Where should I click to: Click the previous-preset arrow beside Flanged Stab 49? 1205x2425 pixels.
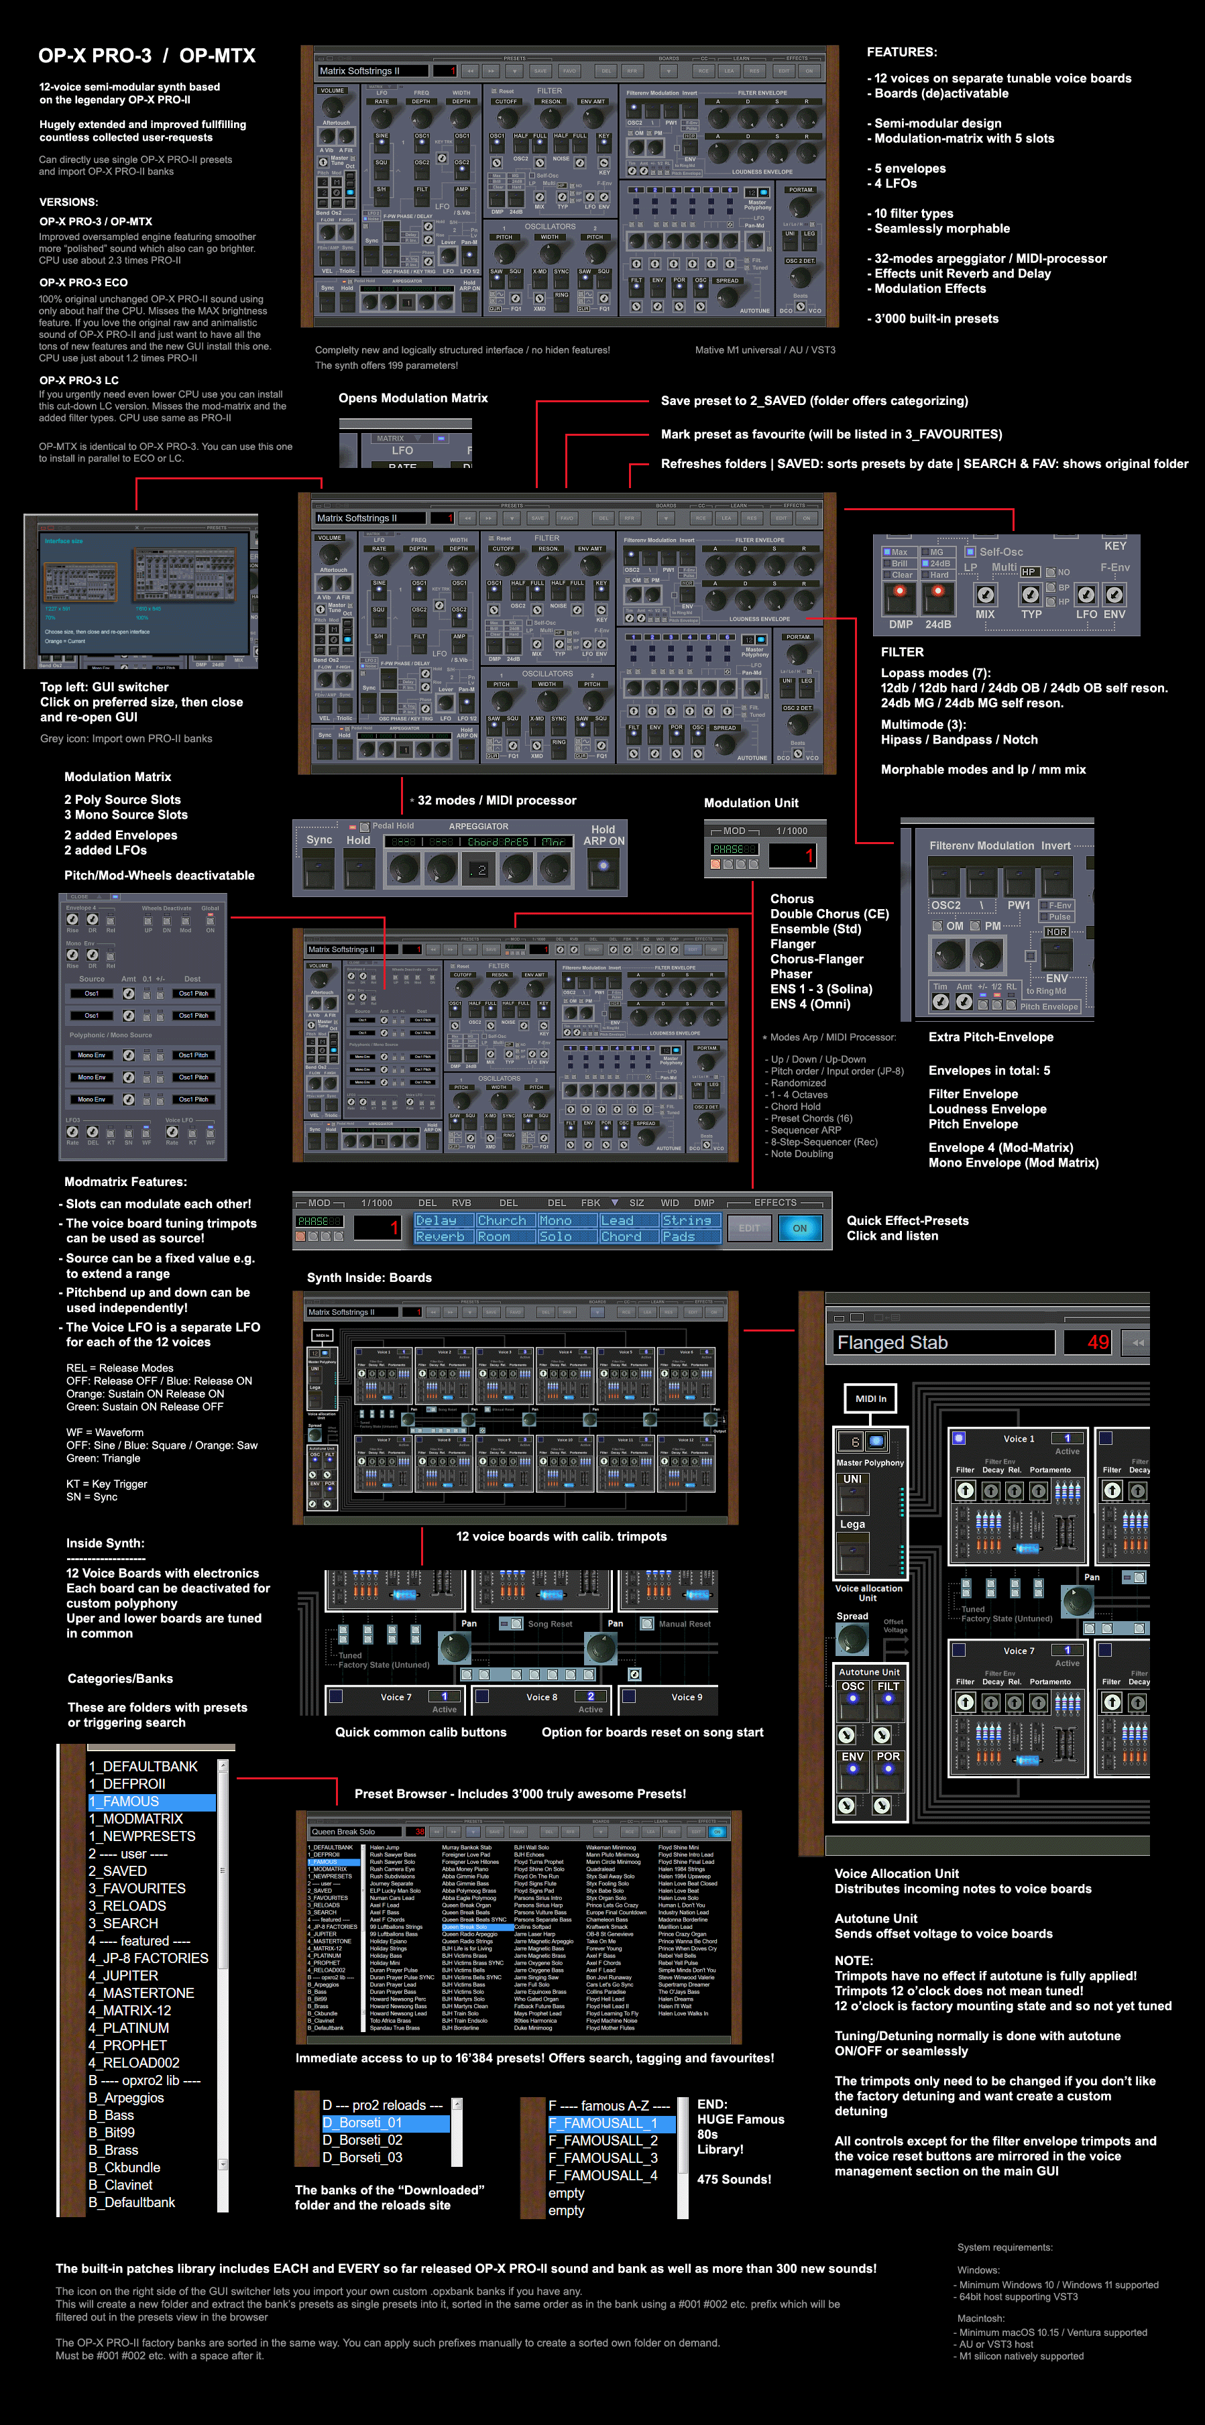point(1137,1342)
